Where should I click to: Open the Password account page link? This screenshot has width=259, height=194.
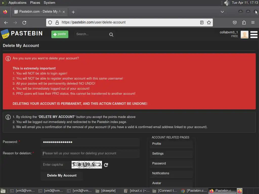171,163
